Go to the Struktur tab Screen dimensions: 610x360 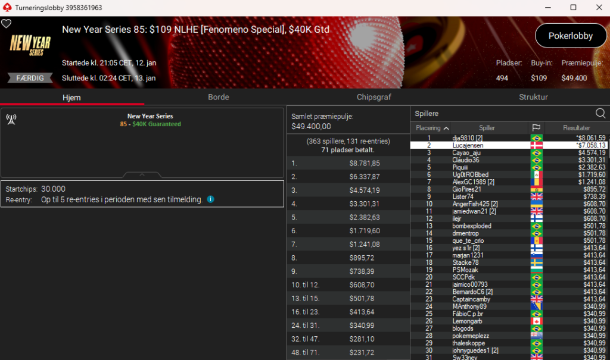click(533, 97)
